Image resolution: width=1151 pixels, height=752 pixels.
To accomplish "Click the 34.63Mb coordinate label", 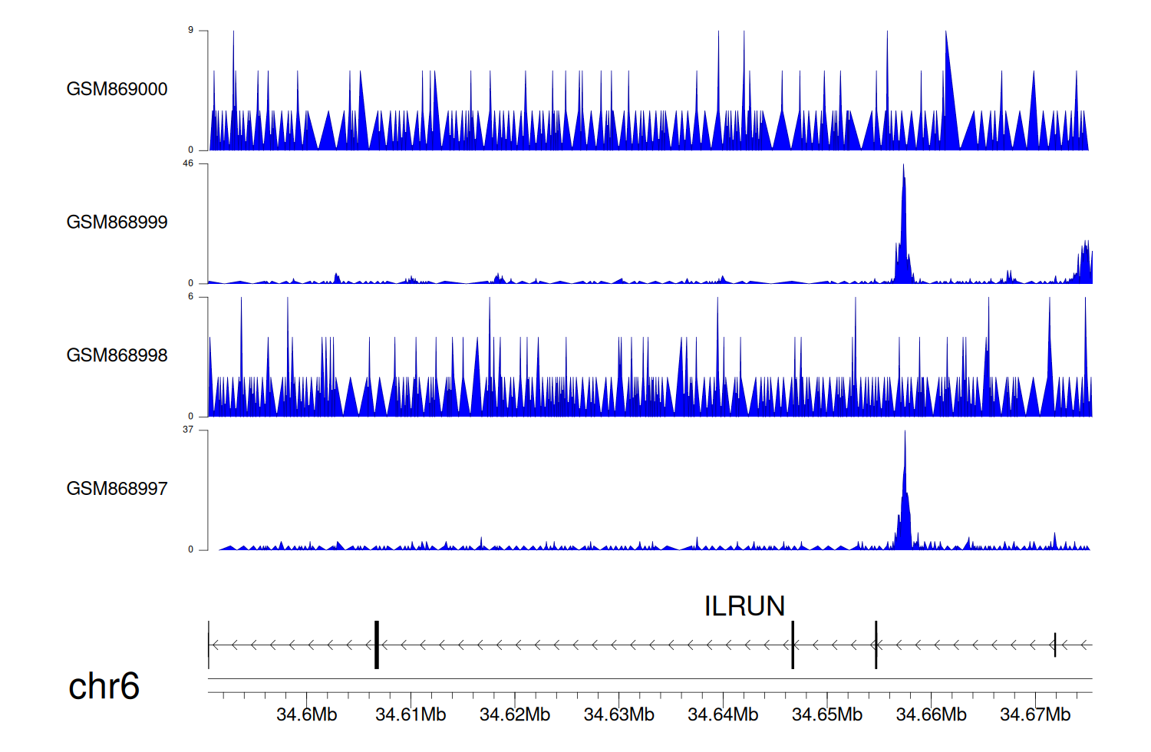I will 618,714.
